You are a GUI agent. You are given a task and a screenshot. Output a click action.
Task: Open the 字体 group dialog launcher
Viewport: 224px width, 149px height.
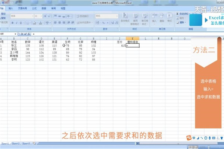pyautogui.click(x=50, y=29)
